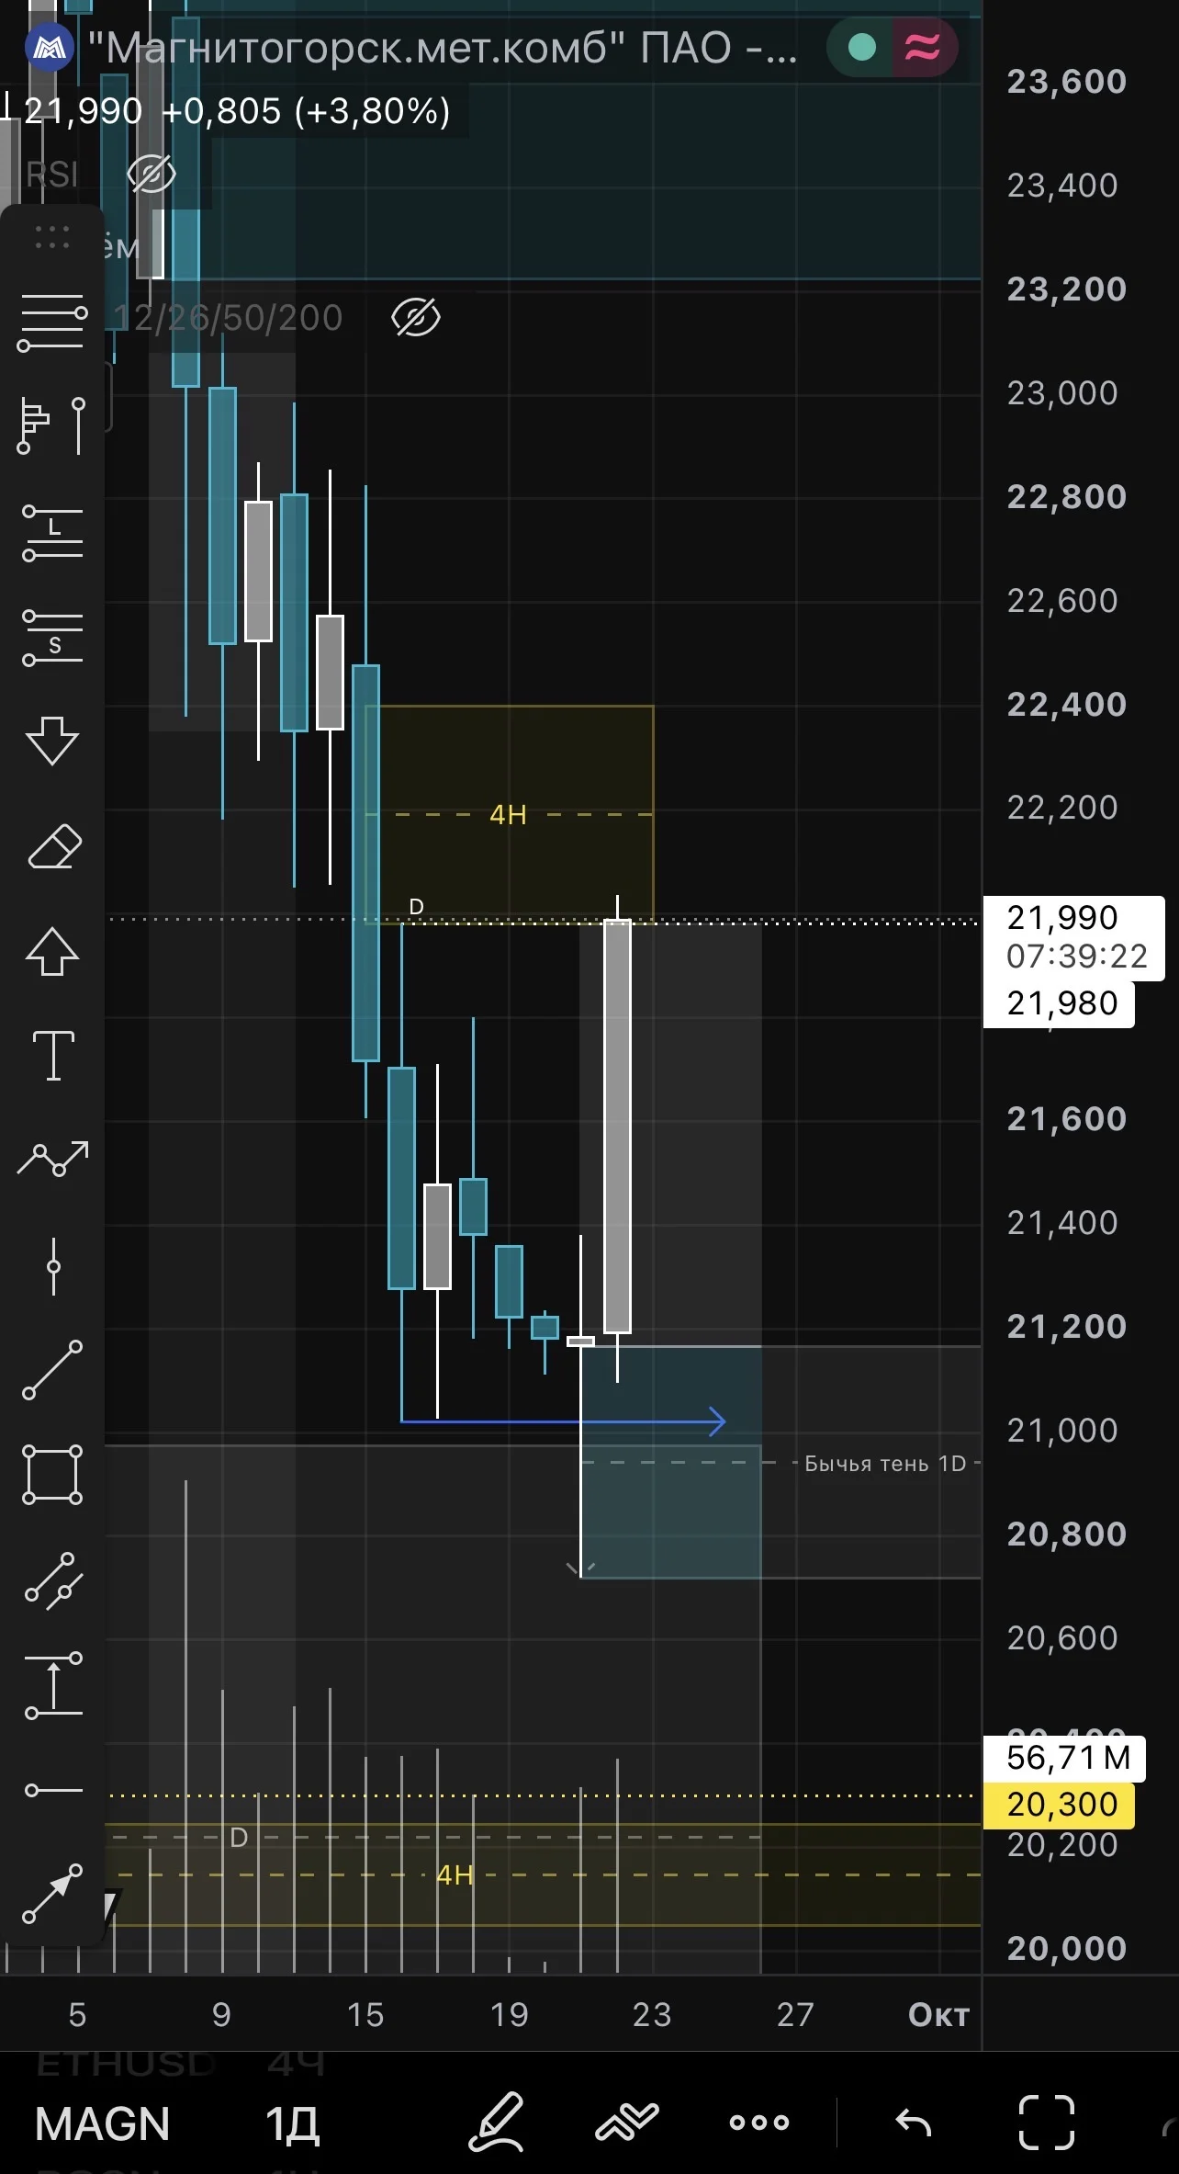Select the vertical line tool
This screenshot has height=2174, width=1179.
[53, 1266]
